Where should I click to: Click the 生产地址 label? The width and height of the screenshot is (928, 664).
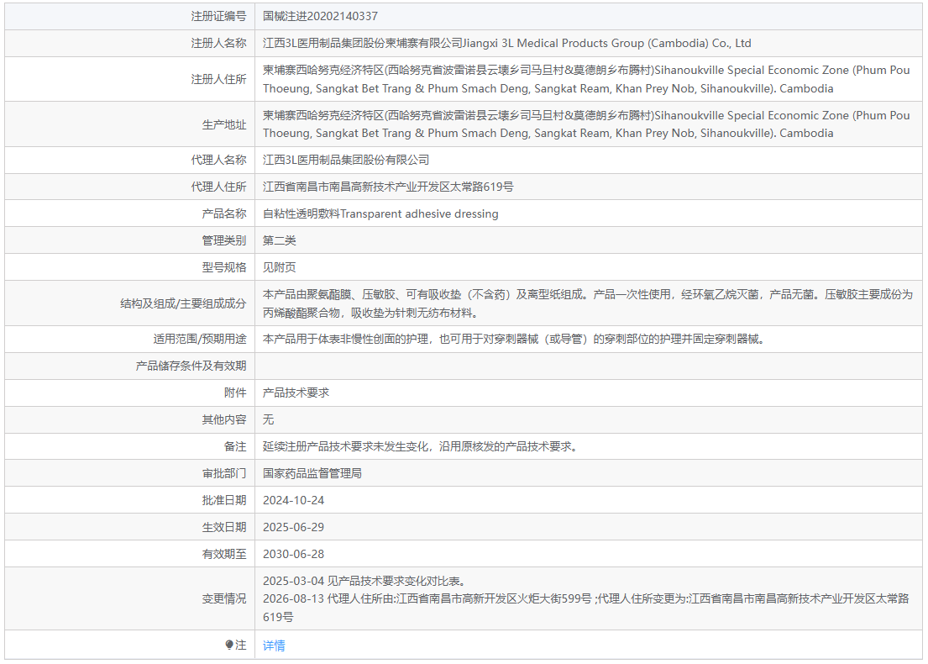(x=223, y=124)
